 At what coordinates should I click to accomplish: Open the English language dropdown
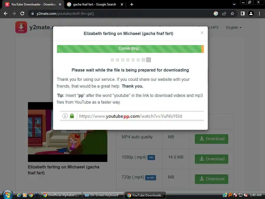click(234, 27)
